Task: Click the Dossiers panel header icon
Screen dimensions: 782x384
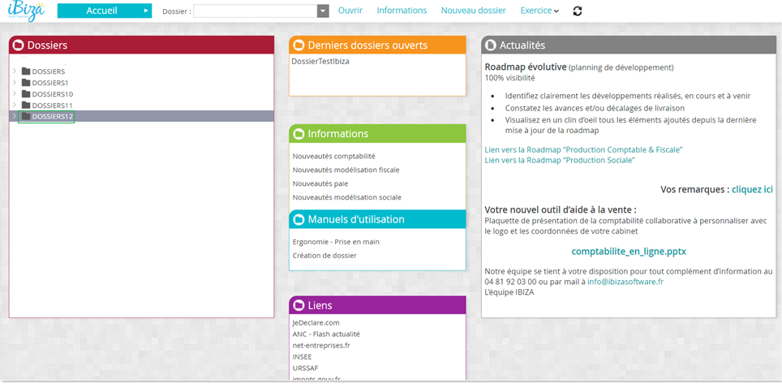Action: (x=19, y=45)
